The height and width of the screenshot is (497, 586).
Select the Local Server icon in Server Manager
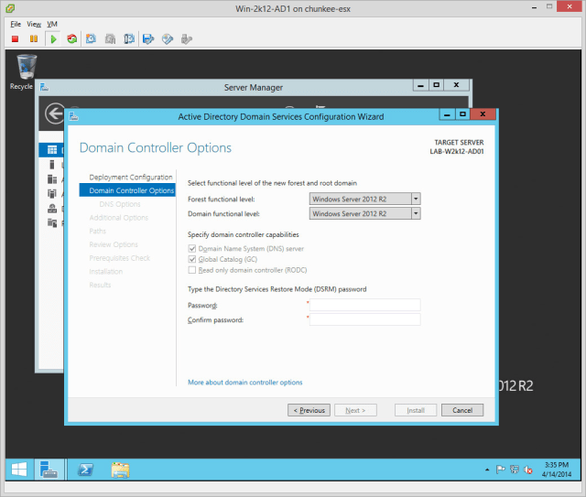(x=52, y=165)
